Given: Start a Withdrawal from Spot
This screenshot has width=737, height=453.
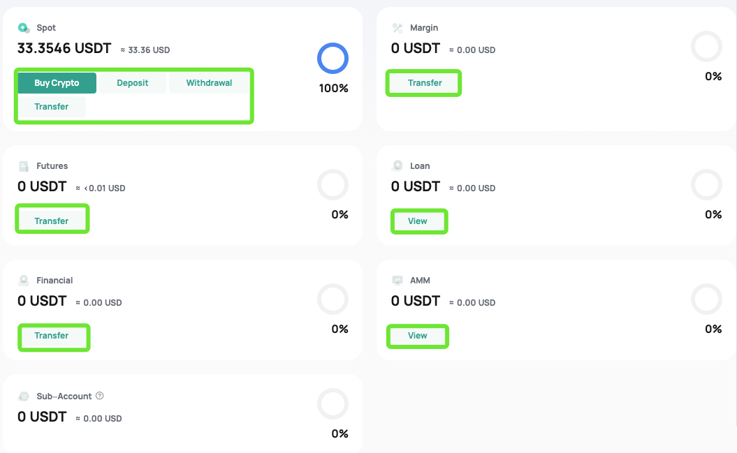Looking at the screenshot, I should point(209,83).
